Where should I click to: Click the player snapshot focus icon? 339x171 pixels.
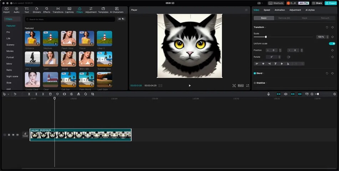pos(234,86)
